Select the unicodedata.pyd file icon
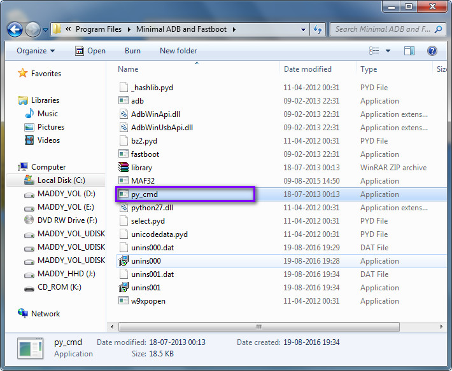This screenshot has height=371, width=452. click(x=124, y=234)
